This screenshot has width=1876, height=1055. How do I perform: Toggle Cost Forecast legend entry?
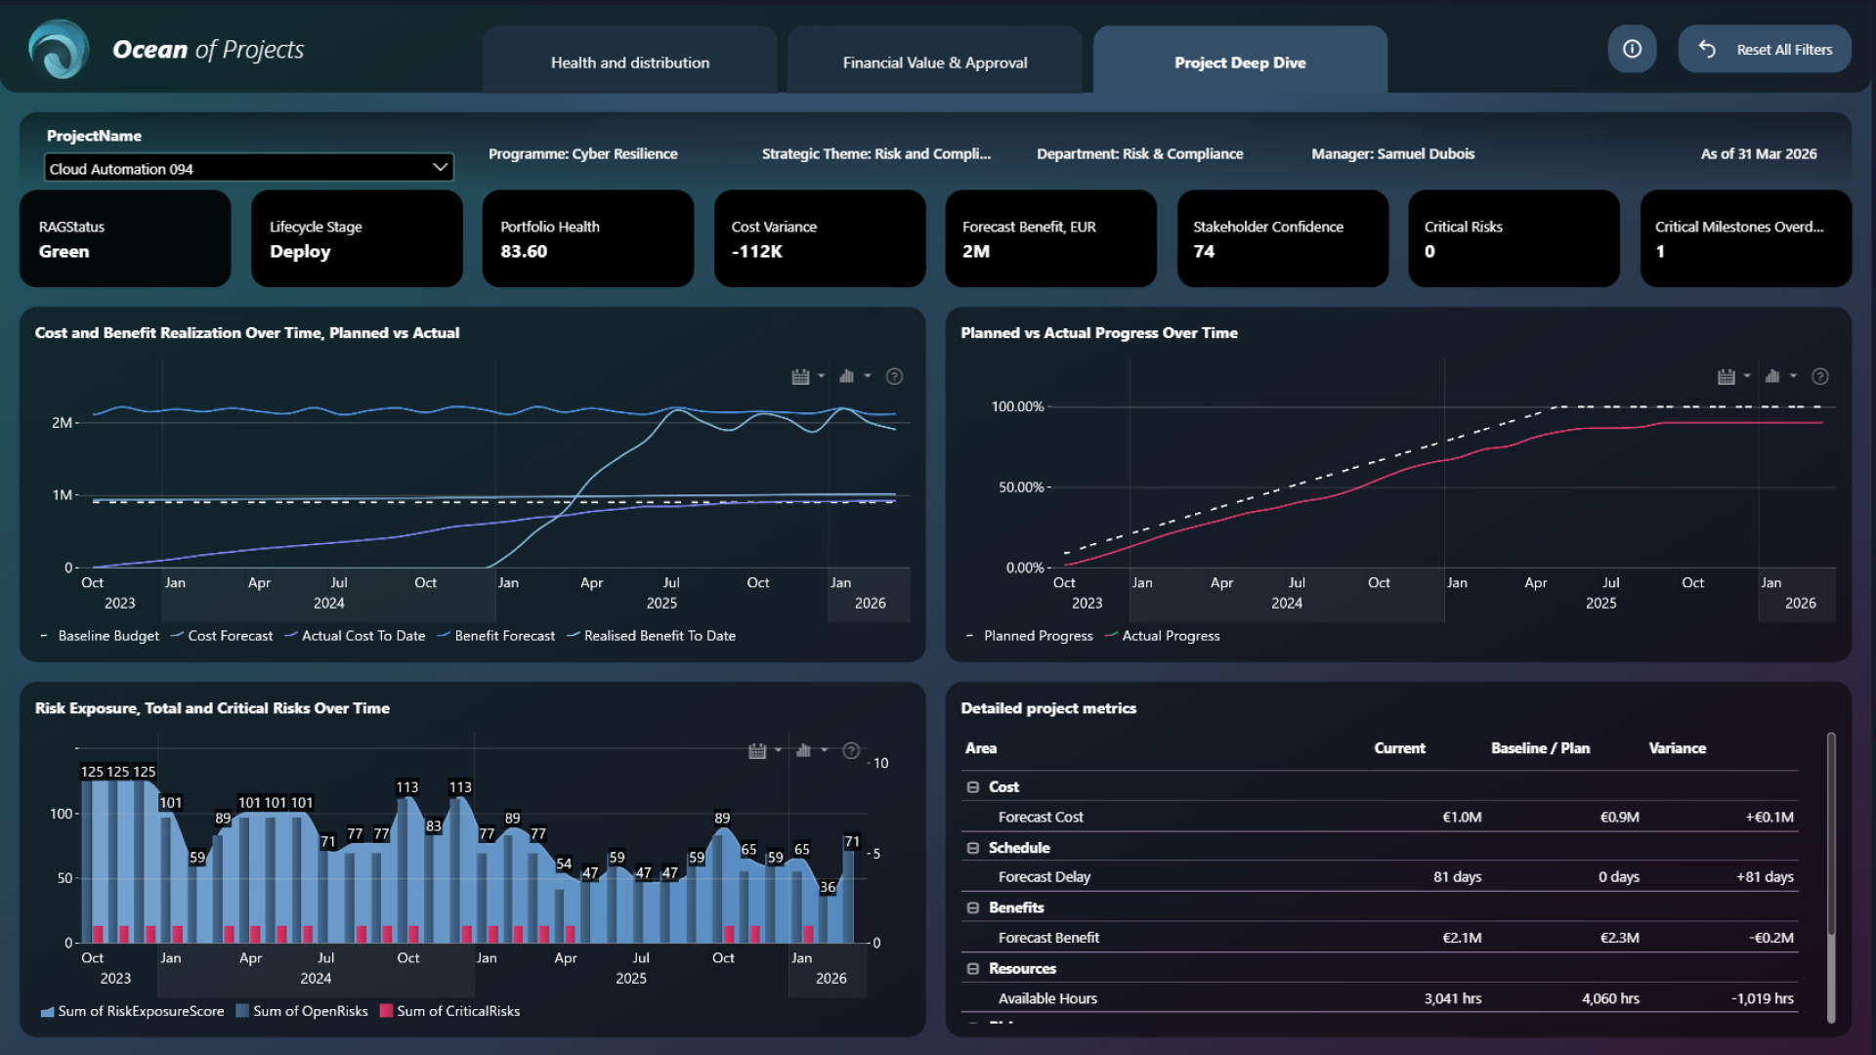pos(222,636)
